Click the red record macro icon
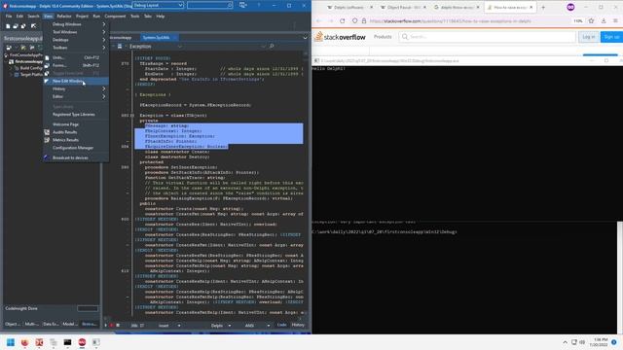Image resolution: width=623 pixels, height=350 pixels. coord(112,326)
